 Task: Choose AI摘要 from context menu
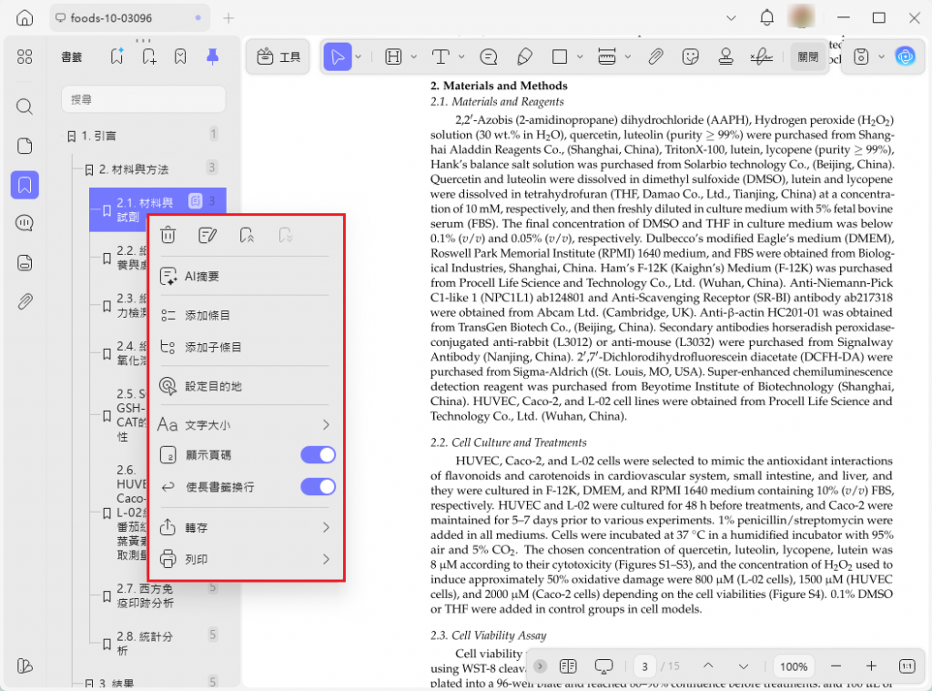click(244, 277)
